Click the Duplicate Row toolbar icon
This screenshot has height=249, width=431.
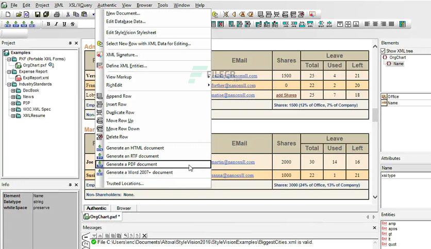click(x=277, y=14)
